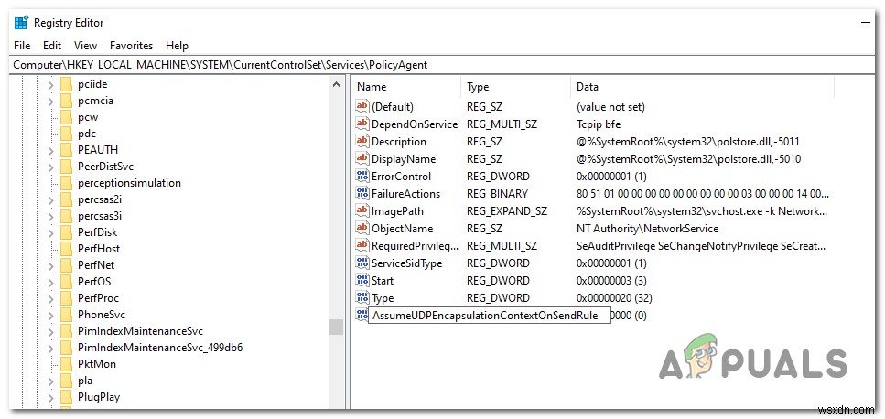Click the ErrorControl DWORD value icon
Image resolution: width=885 pixels, height=419 pixels.
pyautogui.click(x=362, y=177)
